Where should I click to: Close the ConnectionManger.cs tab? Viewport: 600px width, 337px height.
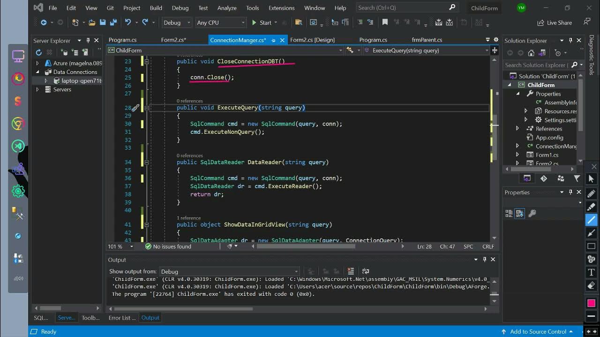tap(283, 40)
